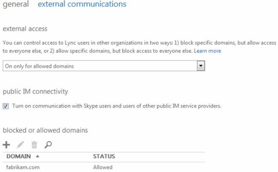This screenshot has width=278, height=172.
Task: Click the Allowed status cell
Action: click(x=103, y=167)
